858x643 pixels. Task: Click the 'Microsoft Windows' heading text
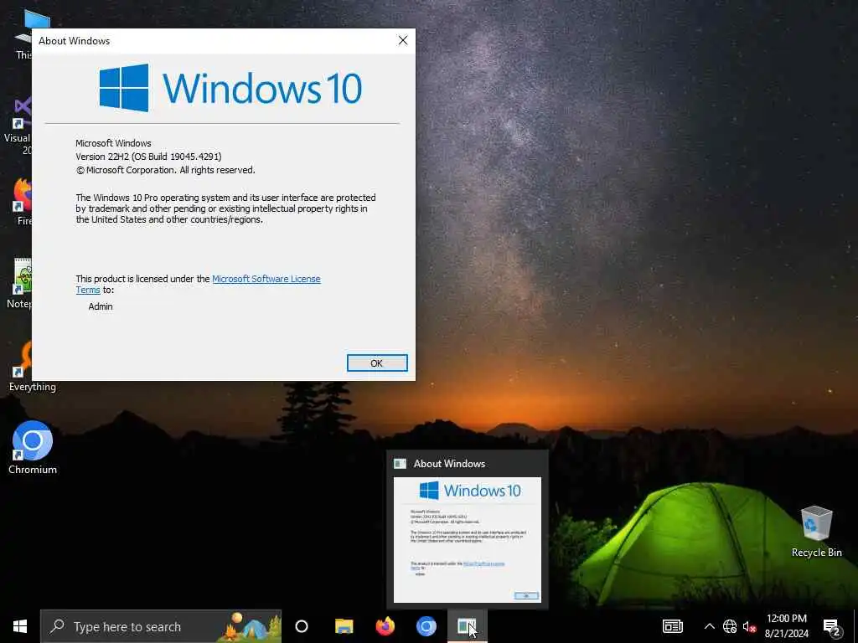(x=113, y=143)
